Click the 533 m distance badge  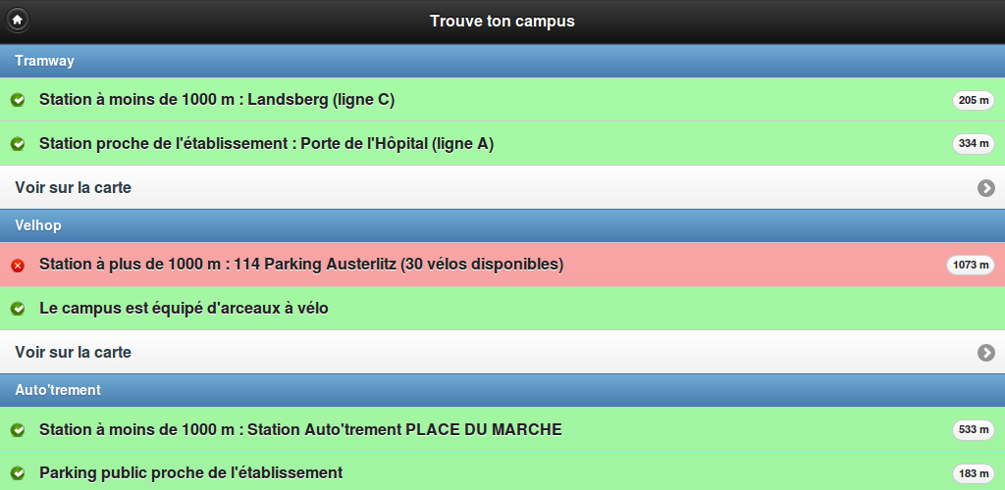pos(973,430)
